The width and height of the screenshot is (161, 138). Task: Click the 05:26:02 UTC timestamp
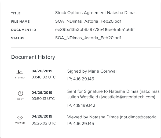[44, 123]
